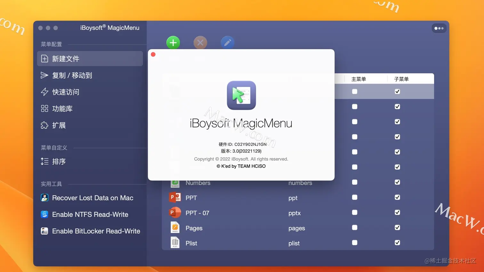Select the Pages row name
Image resolution: width=484 pixels, height=272 pixels.
[194, 228]
